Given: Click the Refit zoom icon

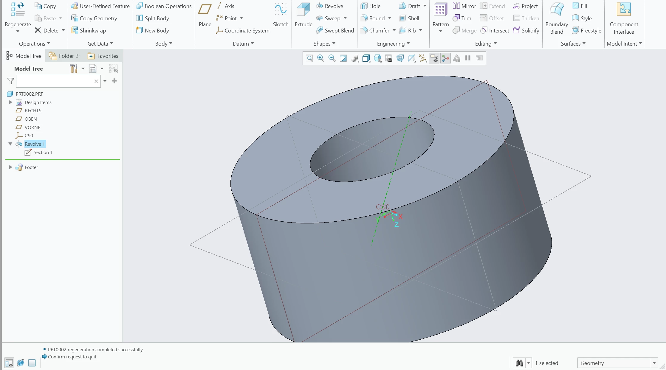Looking at the screenshot, I should point(309,58).
